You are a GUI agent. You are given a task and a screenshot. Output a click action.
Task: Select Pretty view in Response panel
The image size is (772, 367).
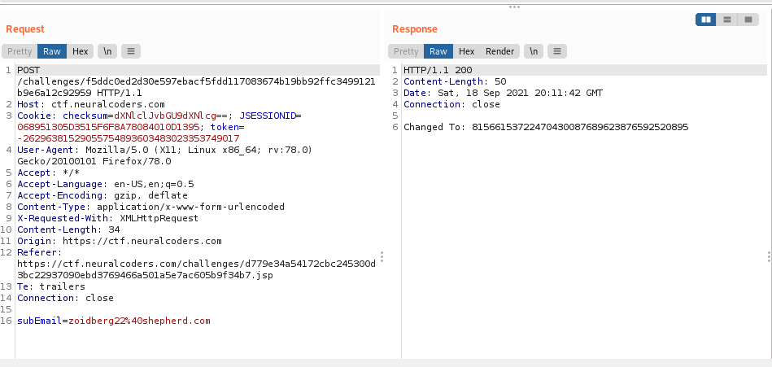click(406, 51)
